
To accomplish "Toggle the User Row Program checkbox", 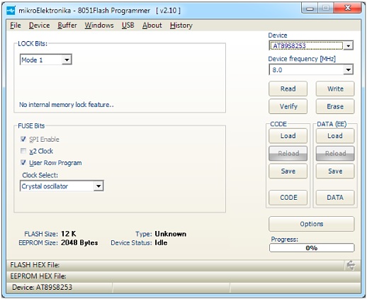I will click(23, 163).
